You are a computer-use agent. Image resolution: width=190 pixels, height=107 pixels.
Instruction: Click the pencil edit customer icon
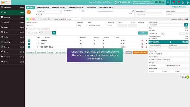[x=133, y=11]
